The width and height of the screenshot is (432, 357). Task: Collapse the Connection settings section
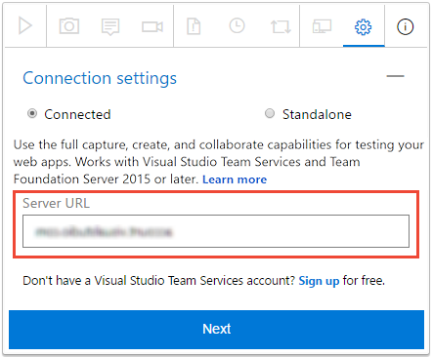(395, 76)
